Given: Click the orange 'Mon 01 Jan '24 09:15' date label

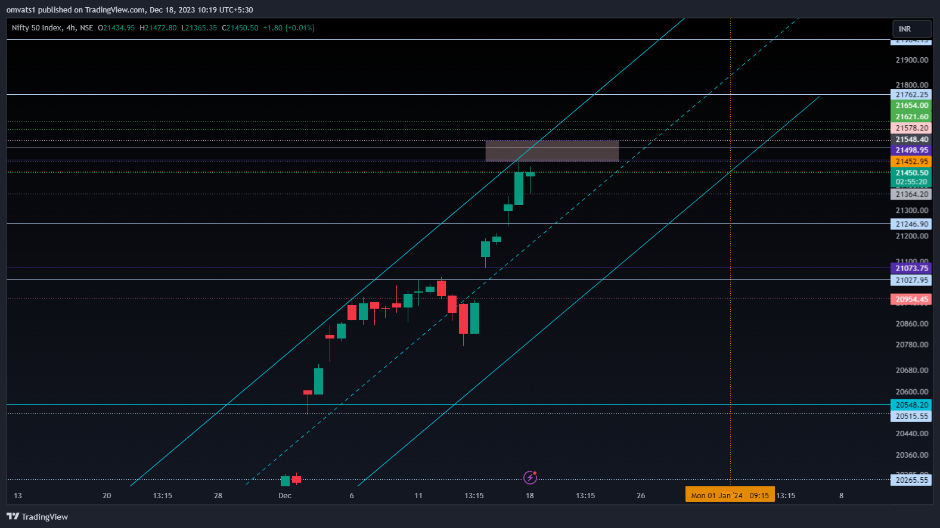Looking at the screenshot, I should tap(730, 495).
